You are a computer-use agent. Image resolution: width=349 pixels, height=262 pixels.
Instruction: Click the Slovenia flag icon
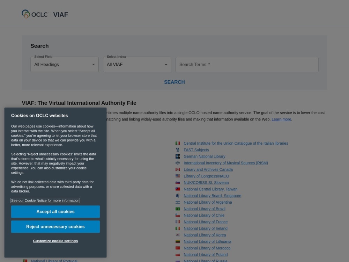point(178,182)
